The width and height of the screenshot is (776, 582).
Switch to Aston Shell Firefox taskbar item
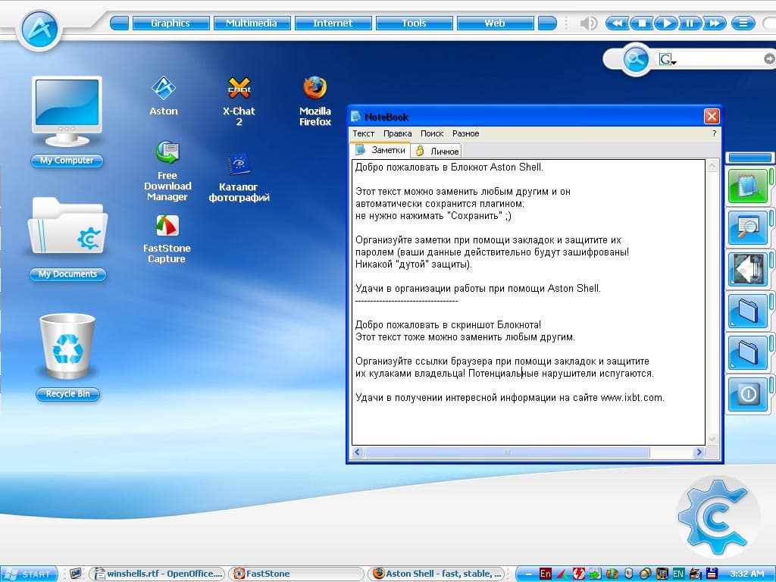click(436, 574)
